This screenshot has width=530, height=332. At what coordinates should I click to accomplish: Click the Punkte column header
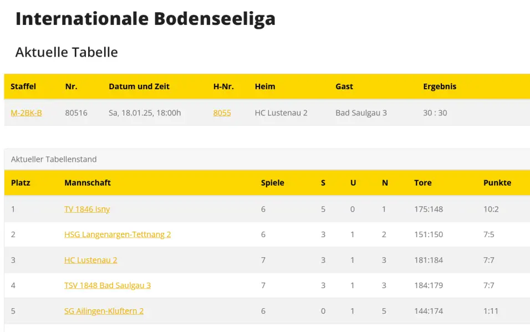click(497, 182)
